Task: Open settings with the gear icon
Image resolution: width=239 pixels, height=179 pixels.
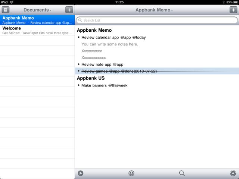Action: [233, 173]
